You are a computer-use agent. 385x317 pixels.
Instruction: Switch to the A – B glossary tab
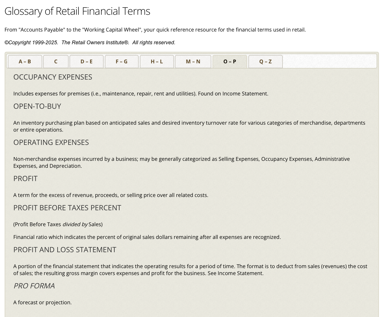pos(25,62)
